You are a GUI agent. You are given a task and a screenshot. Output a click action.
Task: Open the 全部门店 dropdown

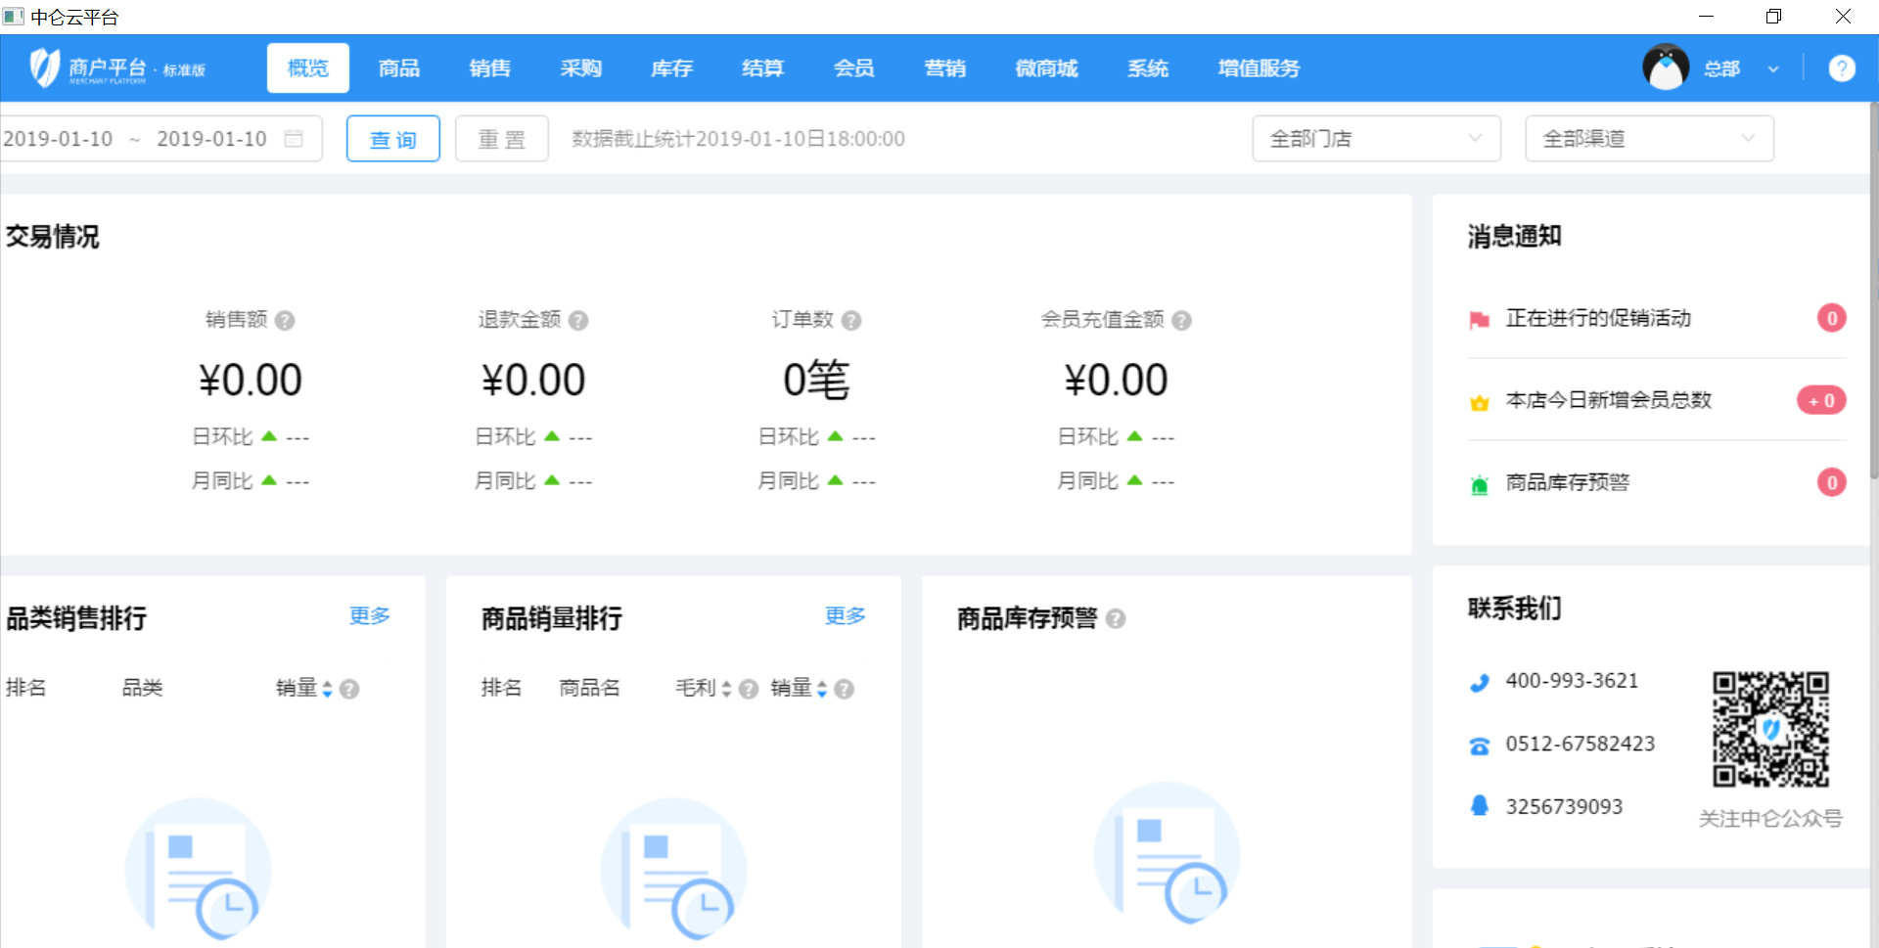point(1375,138)
